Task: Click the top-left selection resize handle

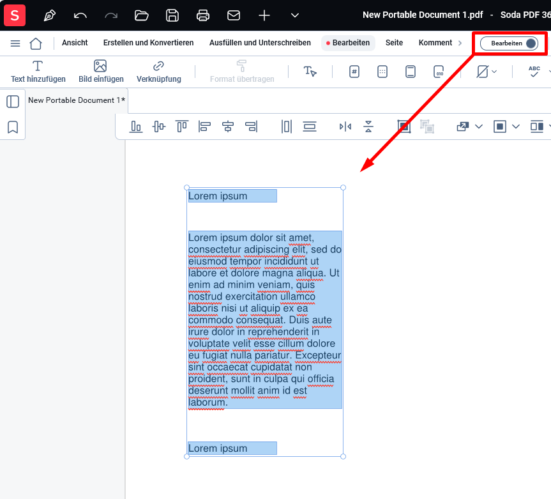Action: pos(186,188)
